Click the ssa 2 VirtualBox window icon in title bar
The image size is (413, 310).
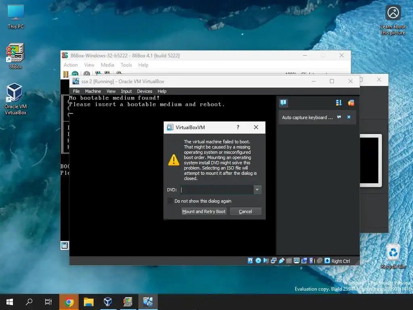[76, 81]
